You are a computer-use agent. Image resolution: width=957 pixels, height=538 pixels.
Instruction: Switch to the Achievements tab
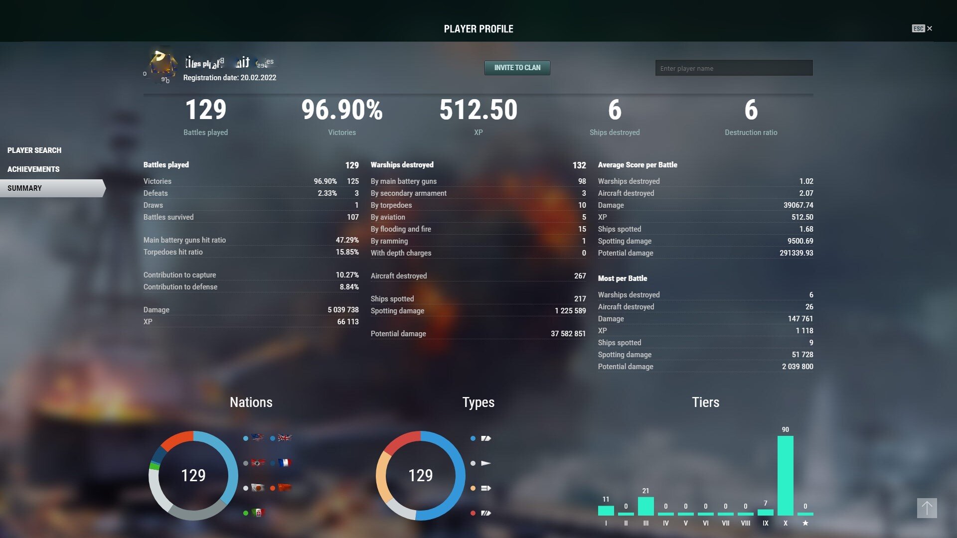33,169
